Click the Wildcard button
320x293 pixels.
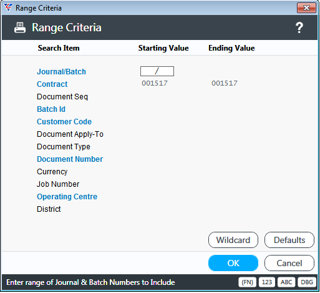(x=233, y=240)
